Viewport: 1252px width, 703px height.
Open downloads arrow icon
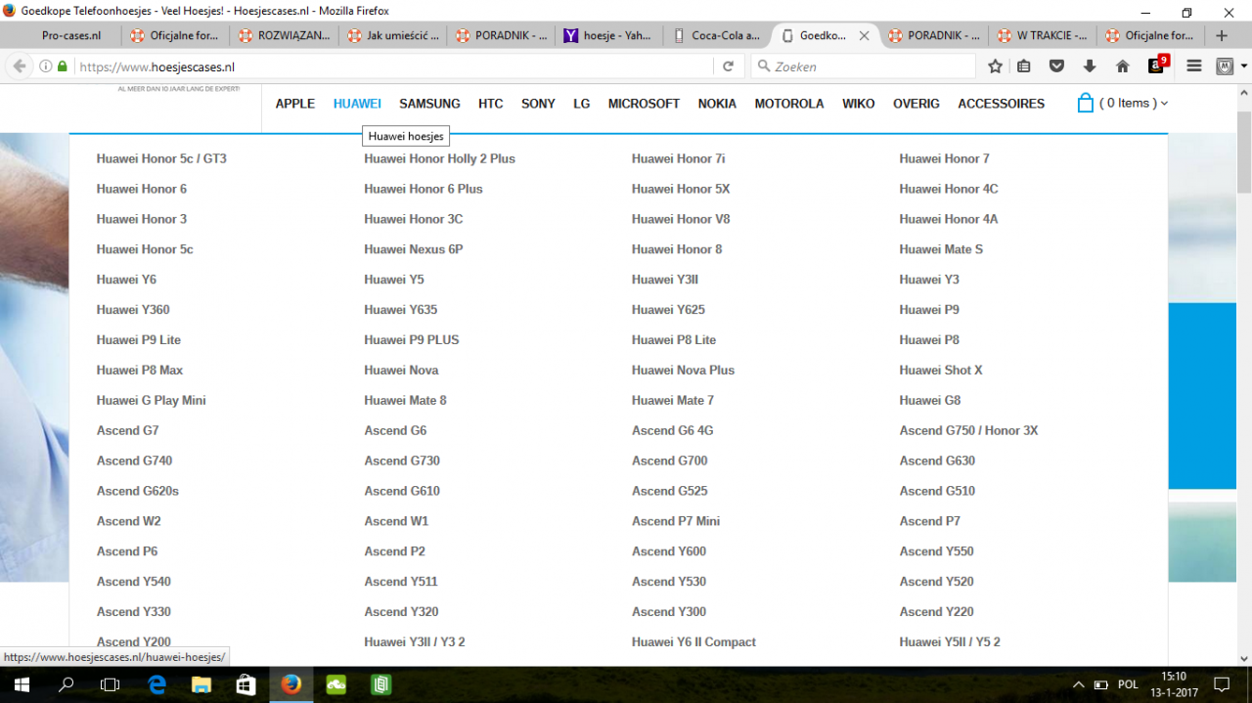point(1090,66)
